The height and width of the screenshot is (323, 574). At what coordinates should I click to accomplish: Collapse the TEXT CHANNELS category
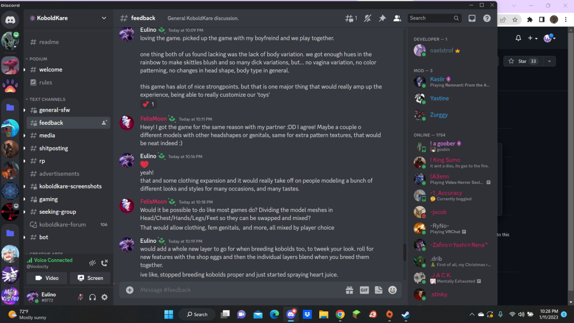point(46,100)
